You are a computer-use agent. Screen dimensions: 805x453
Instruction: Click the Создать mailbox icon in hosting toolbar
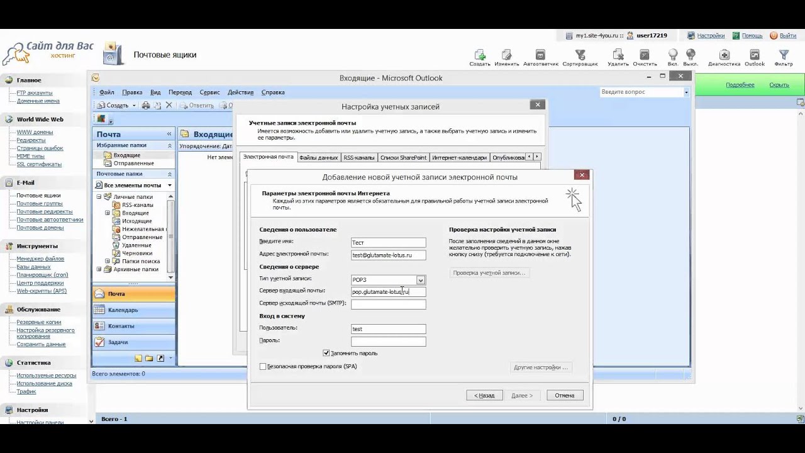(480, 55)
